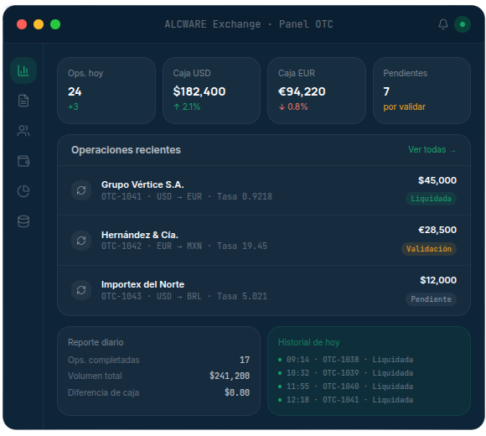Image resolution: width=486 pixels, height=436 pixels.
Task: Select the 12:18 OTC-1041 history entry
Action: coord(346,400)
